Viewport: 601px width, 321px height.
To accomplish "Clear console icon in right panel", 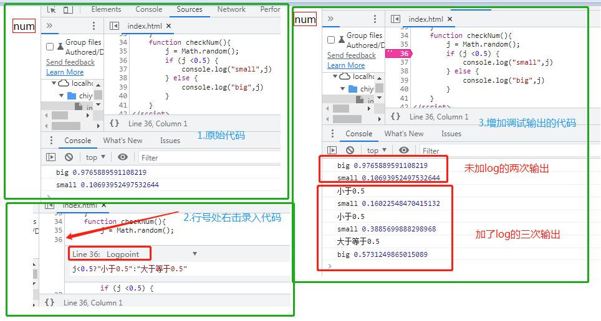I will [350, 151].
